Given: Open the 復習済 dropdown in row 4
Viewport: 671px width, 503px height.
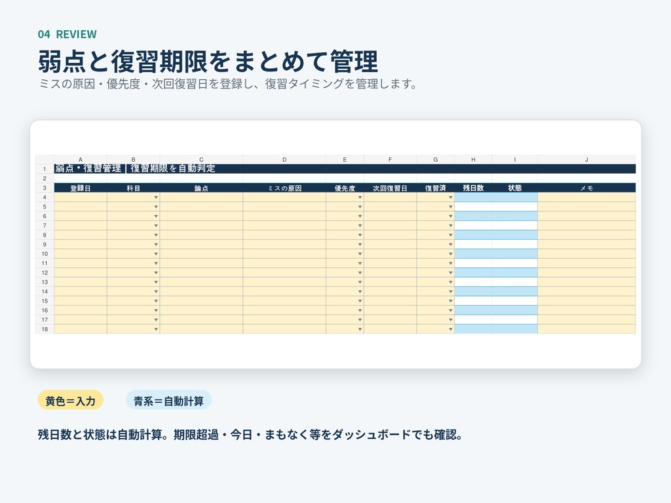Looking at the screenshot, I should [x=451, y=197].
